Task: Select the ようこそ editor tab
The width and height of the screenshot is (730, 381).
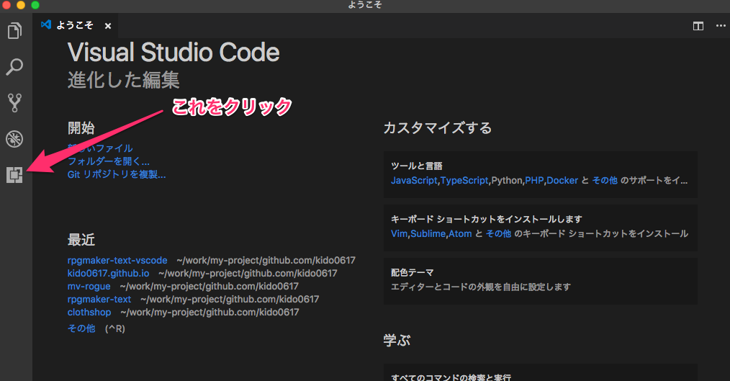Action: 75,26
